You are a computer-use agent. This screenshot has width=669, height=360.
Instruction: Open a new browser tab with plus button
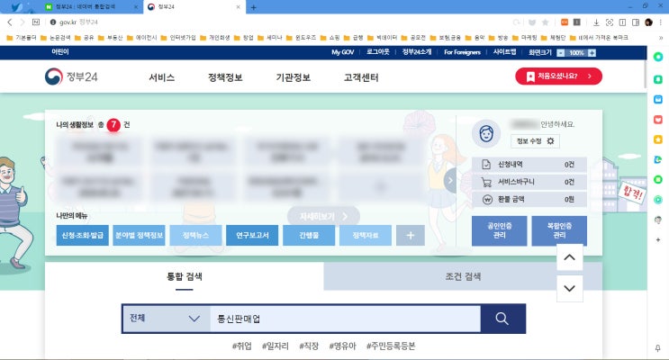pos(253,7)
